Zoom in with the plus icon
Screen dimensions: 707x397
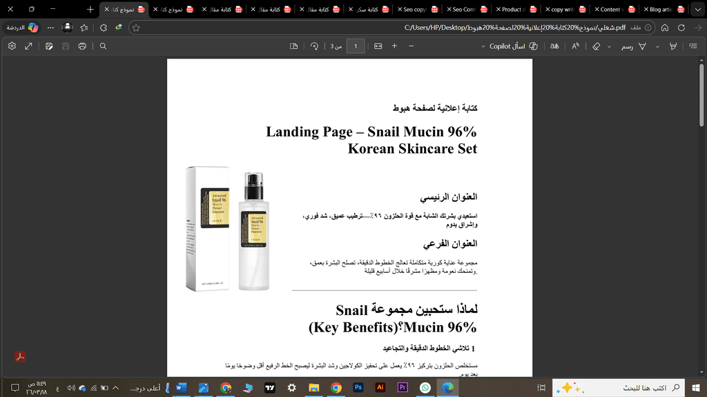click(x=394, y=46)
